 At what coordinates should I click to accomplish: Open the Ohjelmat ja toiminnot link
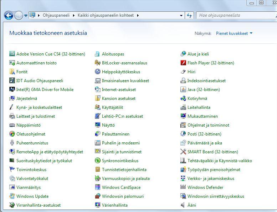[209, 125]
